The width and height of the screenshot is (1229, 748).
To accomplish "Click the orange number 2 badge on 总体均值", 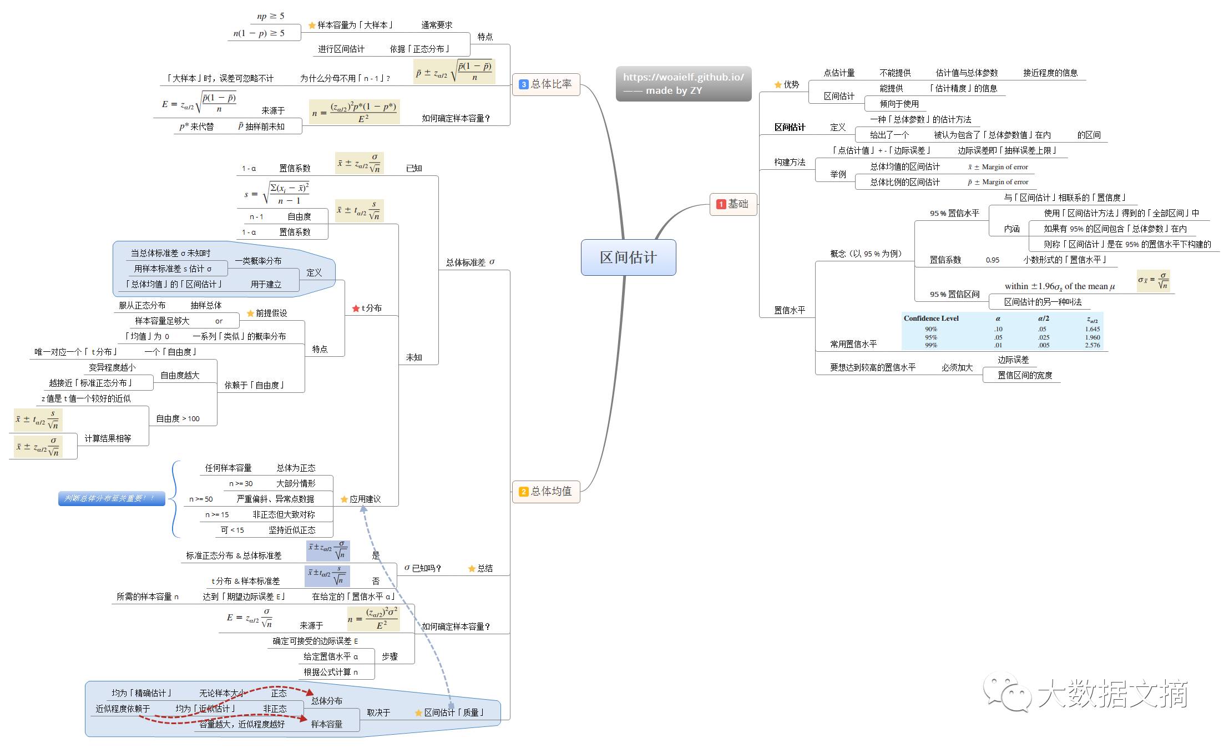I will 523,492.
